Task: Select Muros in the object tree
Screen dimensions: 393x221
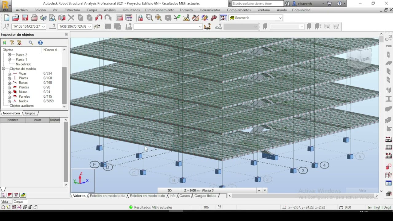Action: 23,92
